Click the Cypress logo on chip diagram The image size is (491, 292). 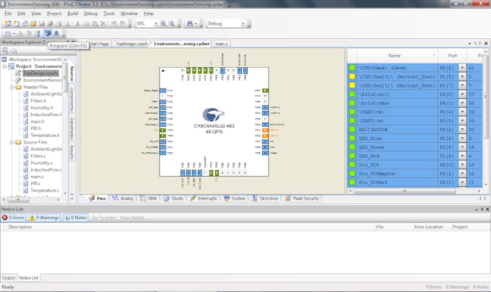click(212, 113)
